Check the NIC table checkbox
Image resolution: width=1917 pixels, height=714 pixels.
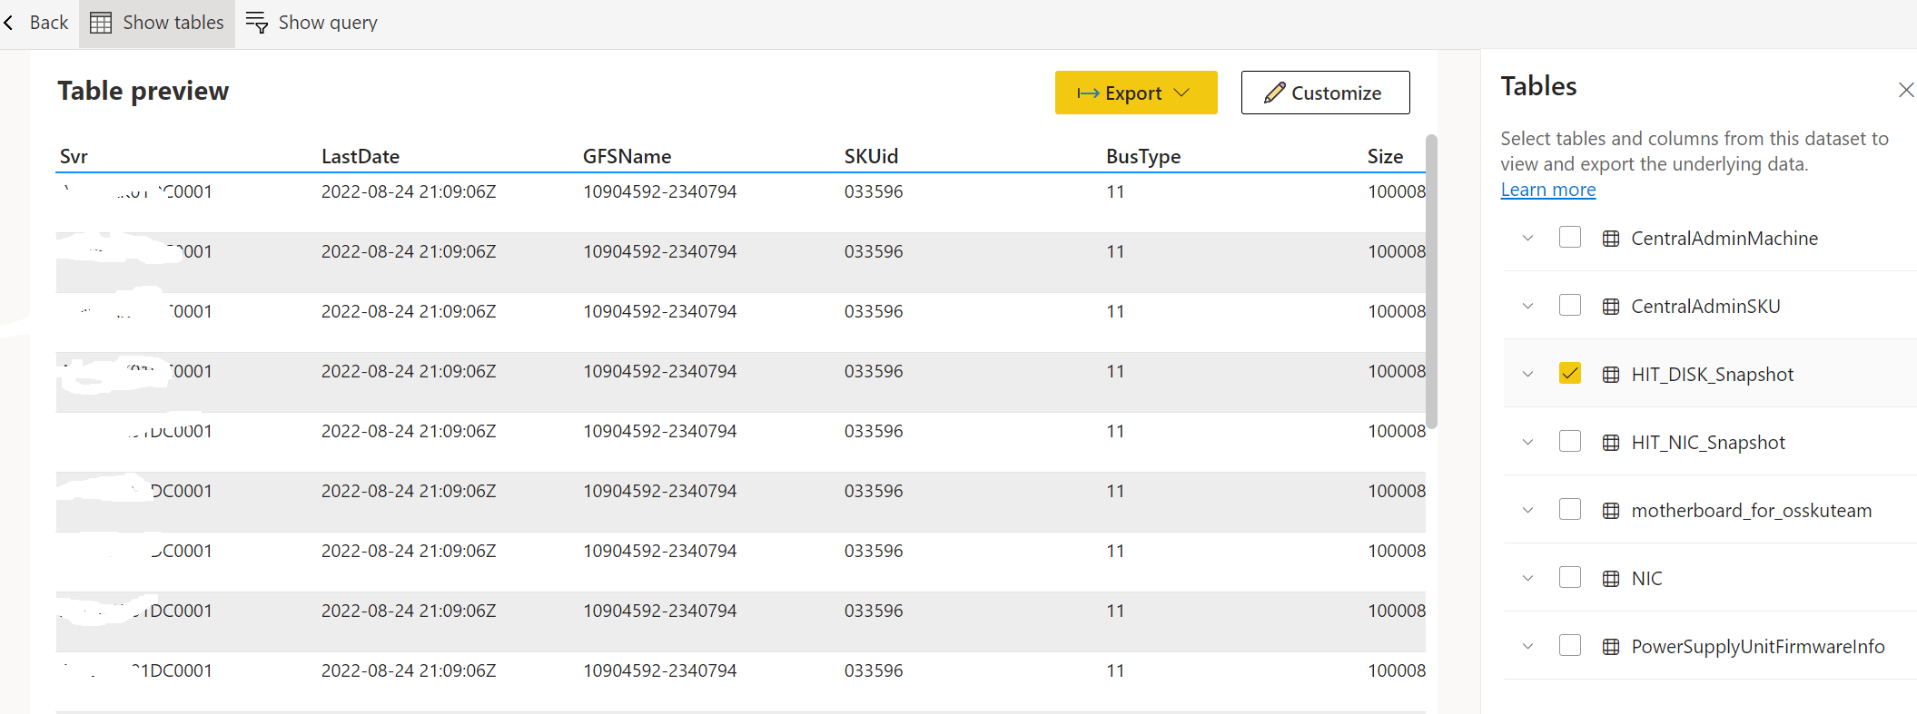(1570, 577)
